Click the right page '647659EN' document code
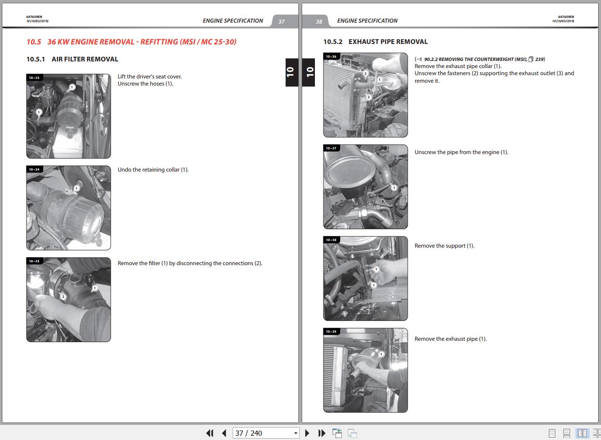601x440 pixels. (x=566, y=17)
